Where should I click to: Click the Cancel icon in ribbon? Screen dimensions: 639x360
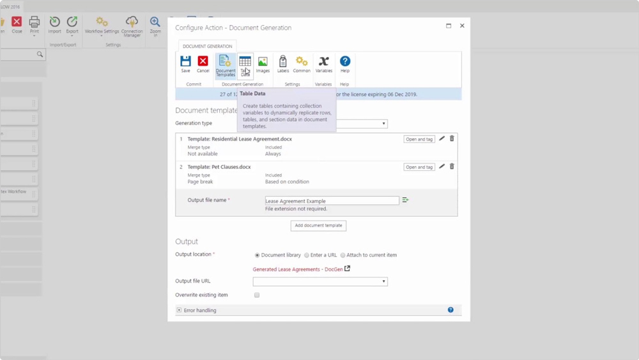(x=203, y=63)
